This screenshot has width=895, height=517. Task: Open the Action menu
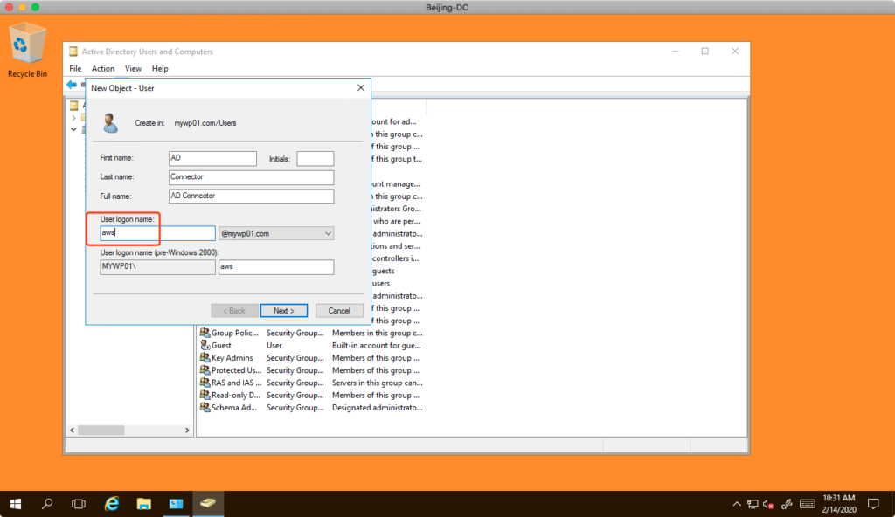(103, 68)
